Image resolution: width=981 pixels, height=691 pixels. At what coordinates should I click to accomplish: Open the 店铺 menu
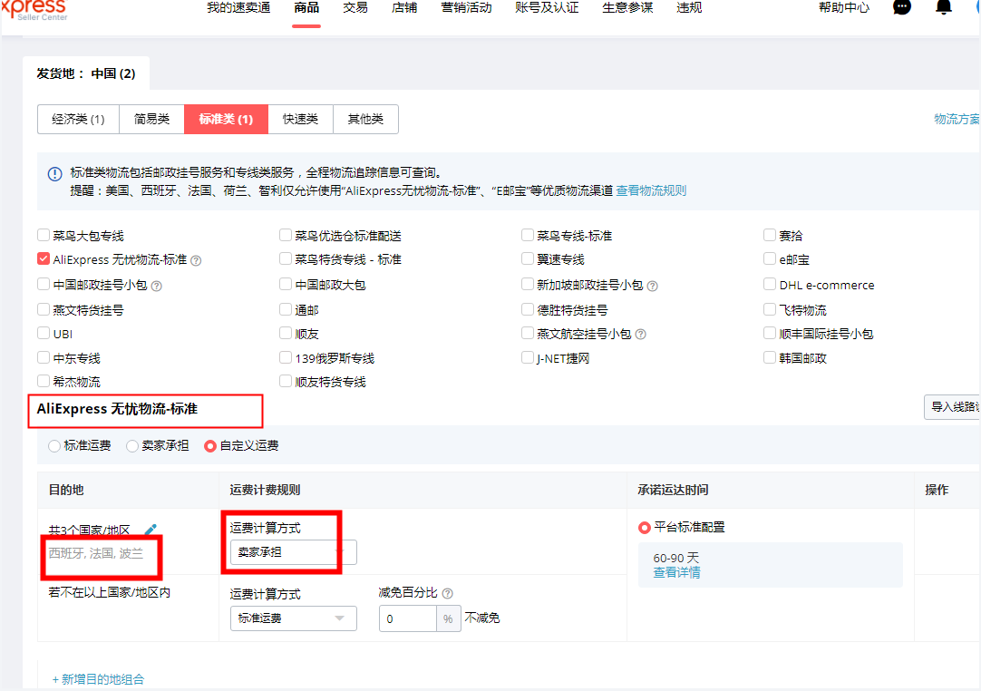404,7
